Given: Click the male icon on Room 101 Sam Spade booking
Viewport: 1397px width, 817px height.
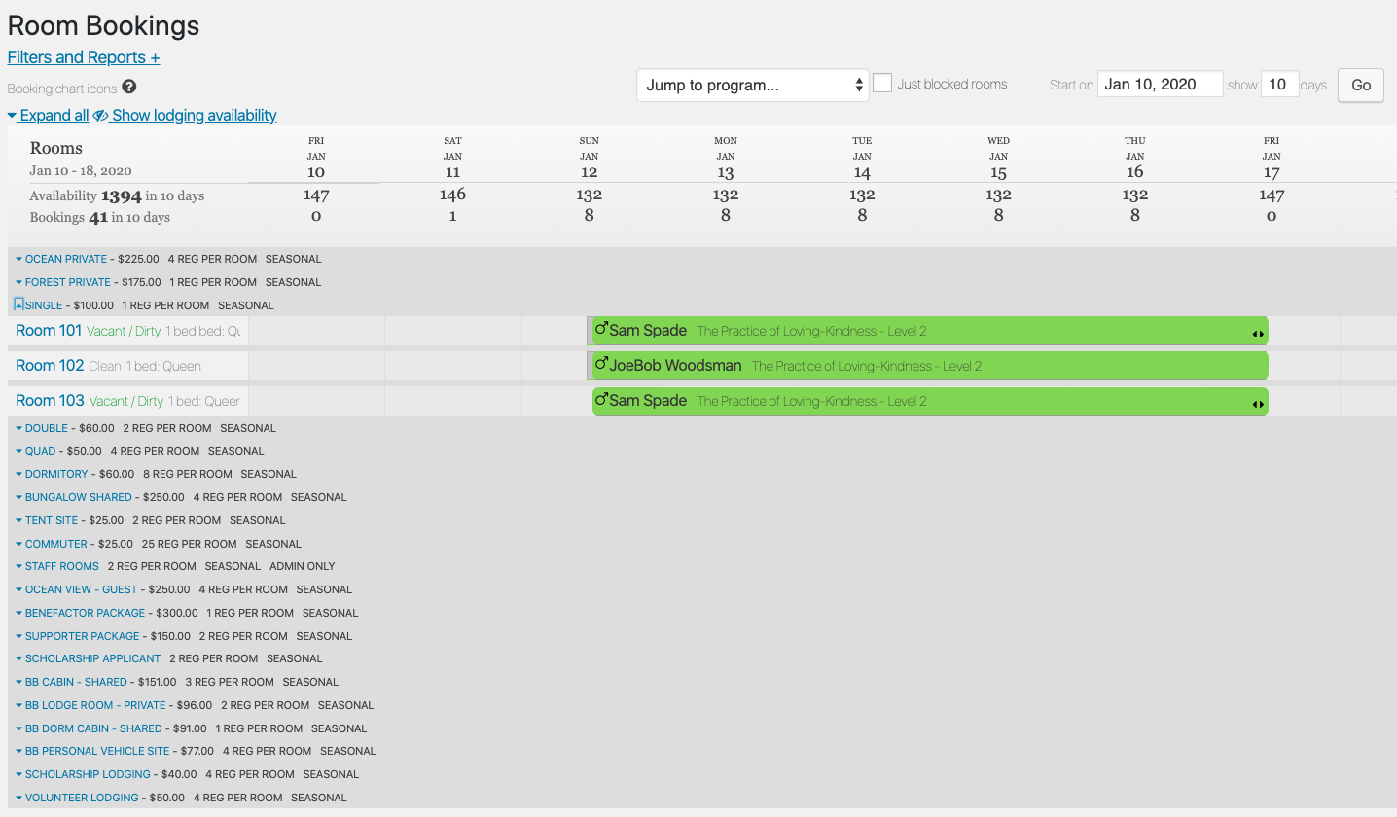Looking at the screenshot, I should pyautogui.click(x=601, y=330).
